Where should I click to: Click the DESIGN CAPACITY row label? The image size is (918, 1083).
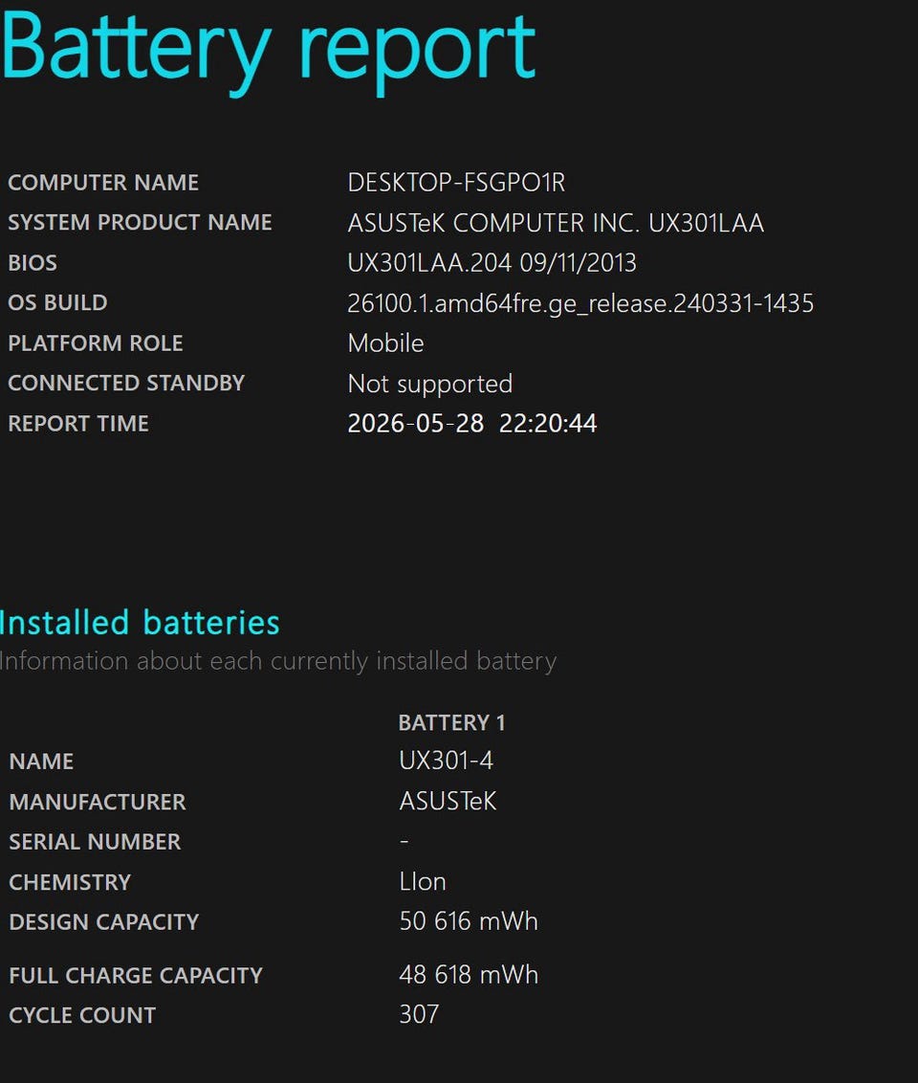(104, 922)
